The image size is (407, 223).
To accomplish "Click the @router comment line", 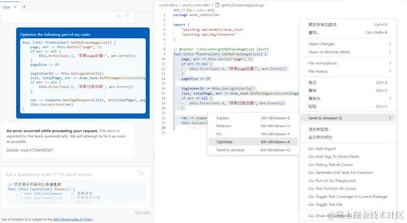I will [220, 49].
